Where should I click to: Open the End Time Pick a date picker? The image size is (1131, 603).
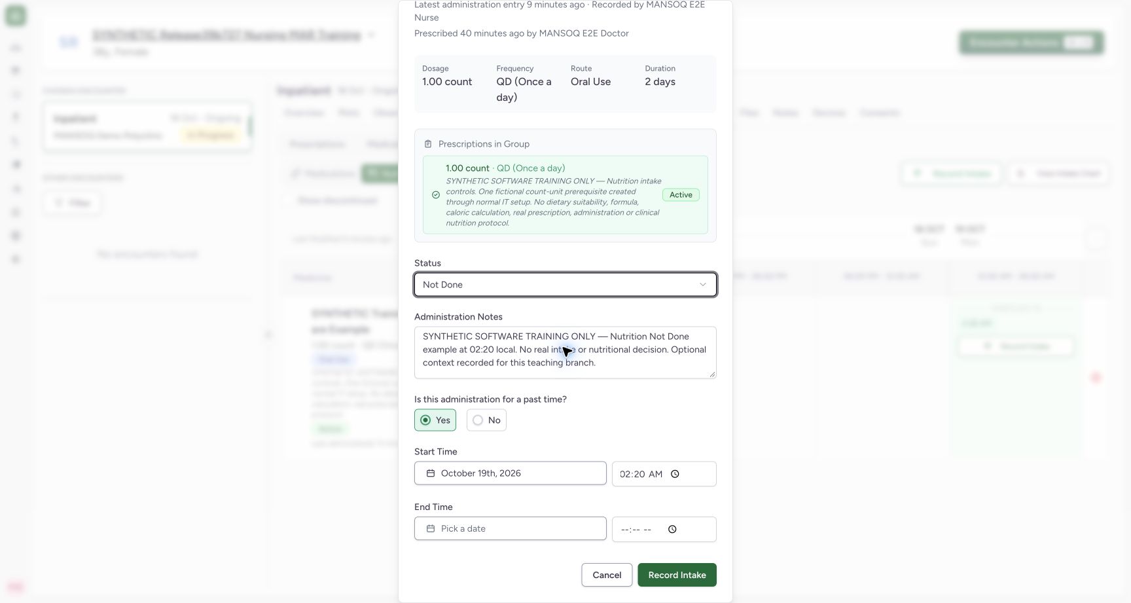[x=511, y=528]
